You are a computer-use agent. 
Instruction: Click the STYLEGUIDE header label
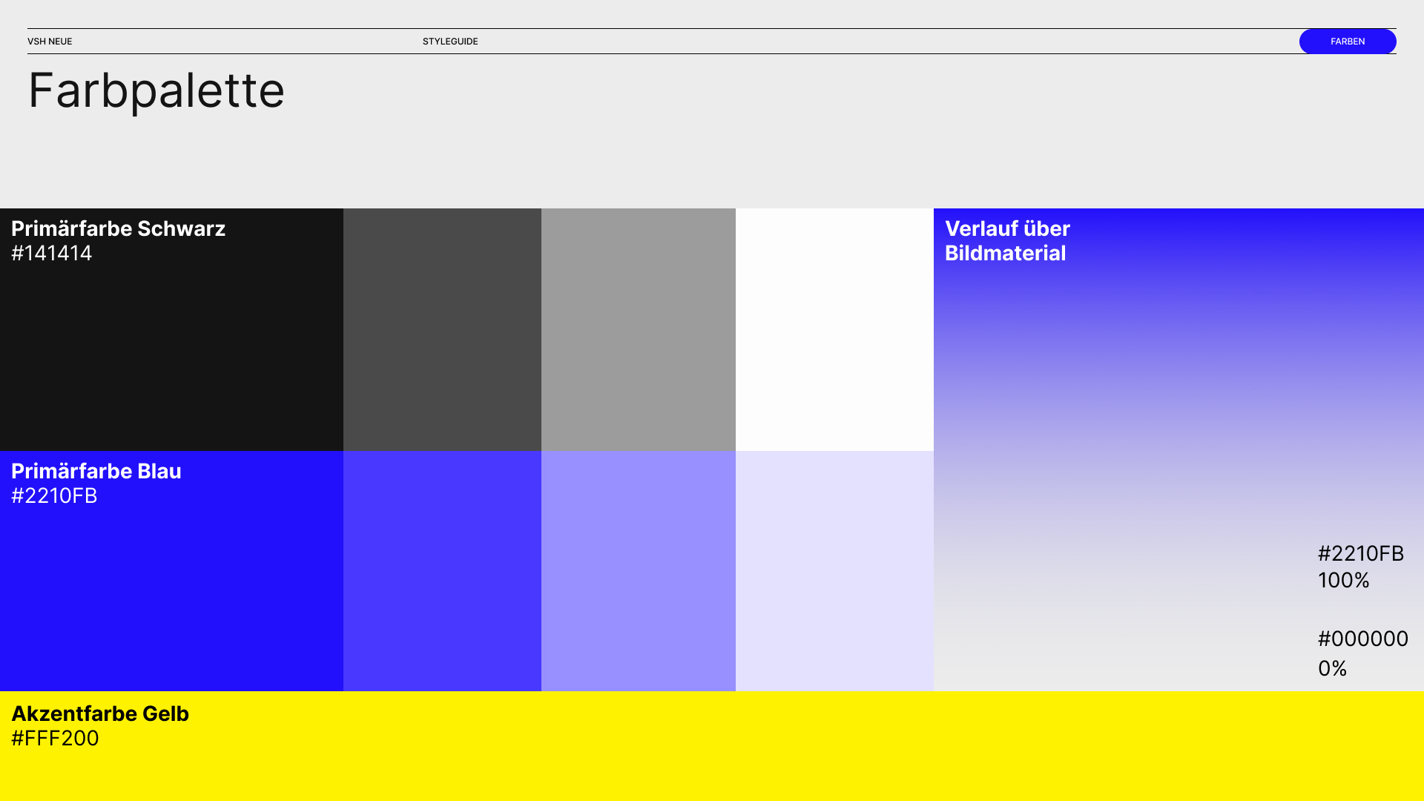450,42
